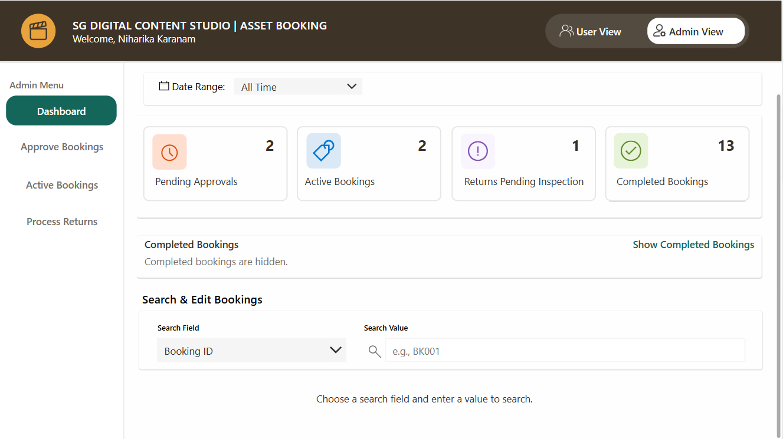
Task: Open the Date Range All Time dropdown
Action: click(298, 87)
